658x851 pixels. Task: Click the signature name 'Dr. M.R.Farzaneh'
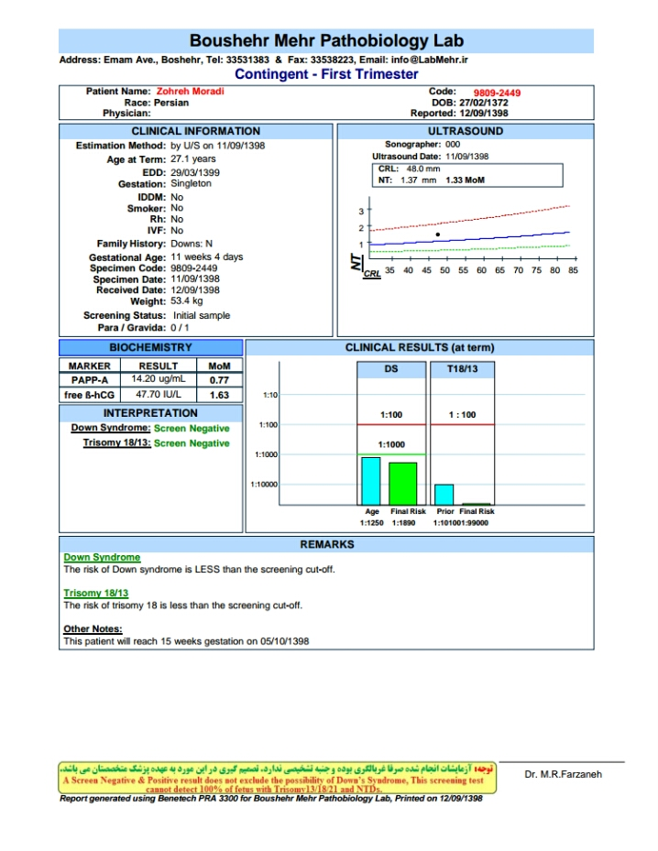tap(563, 774)
